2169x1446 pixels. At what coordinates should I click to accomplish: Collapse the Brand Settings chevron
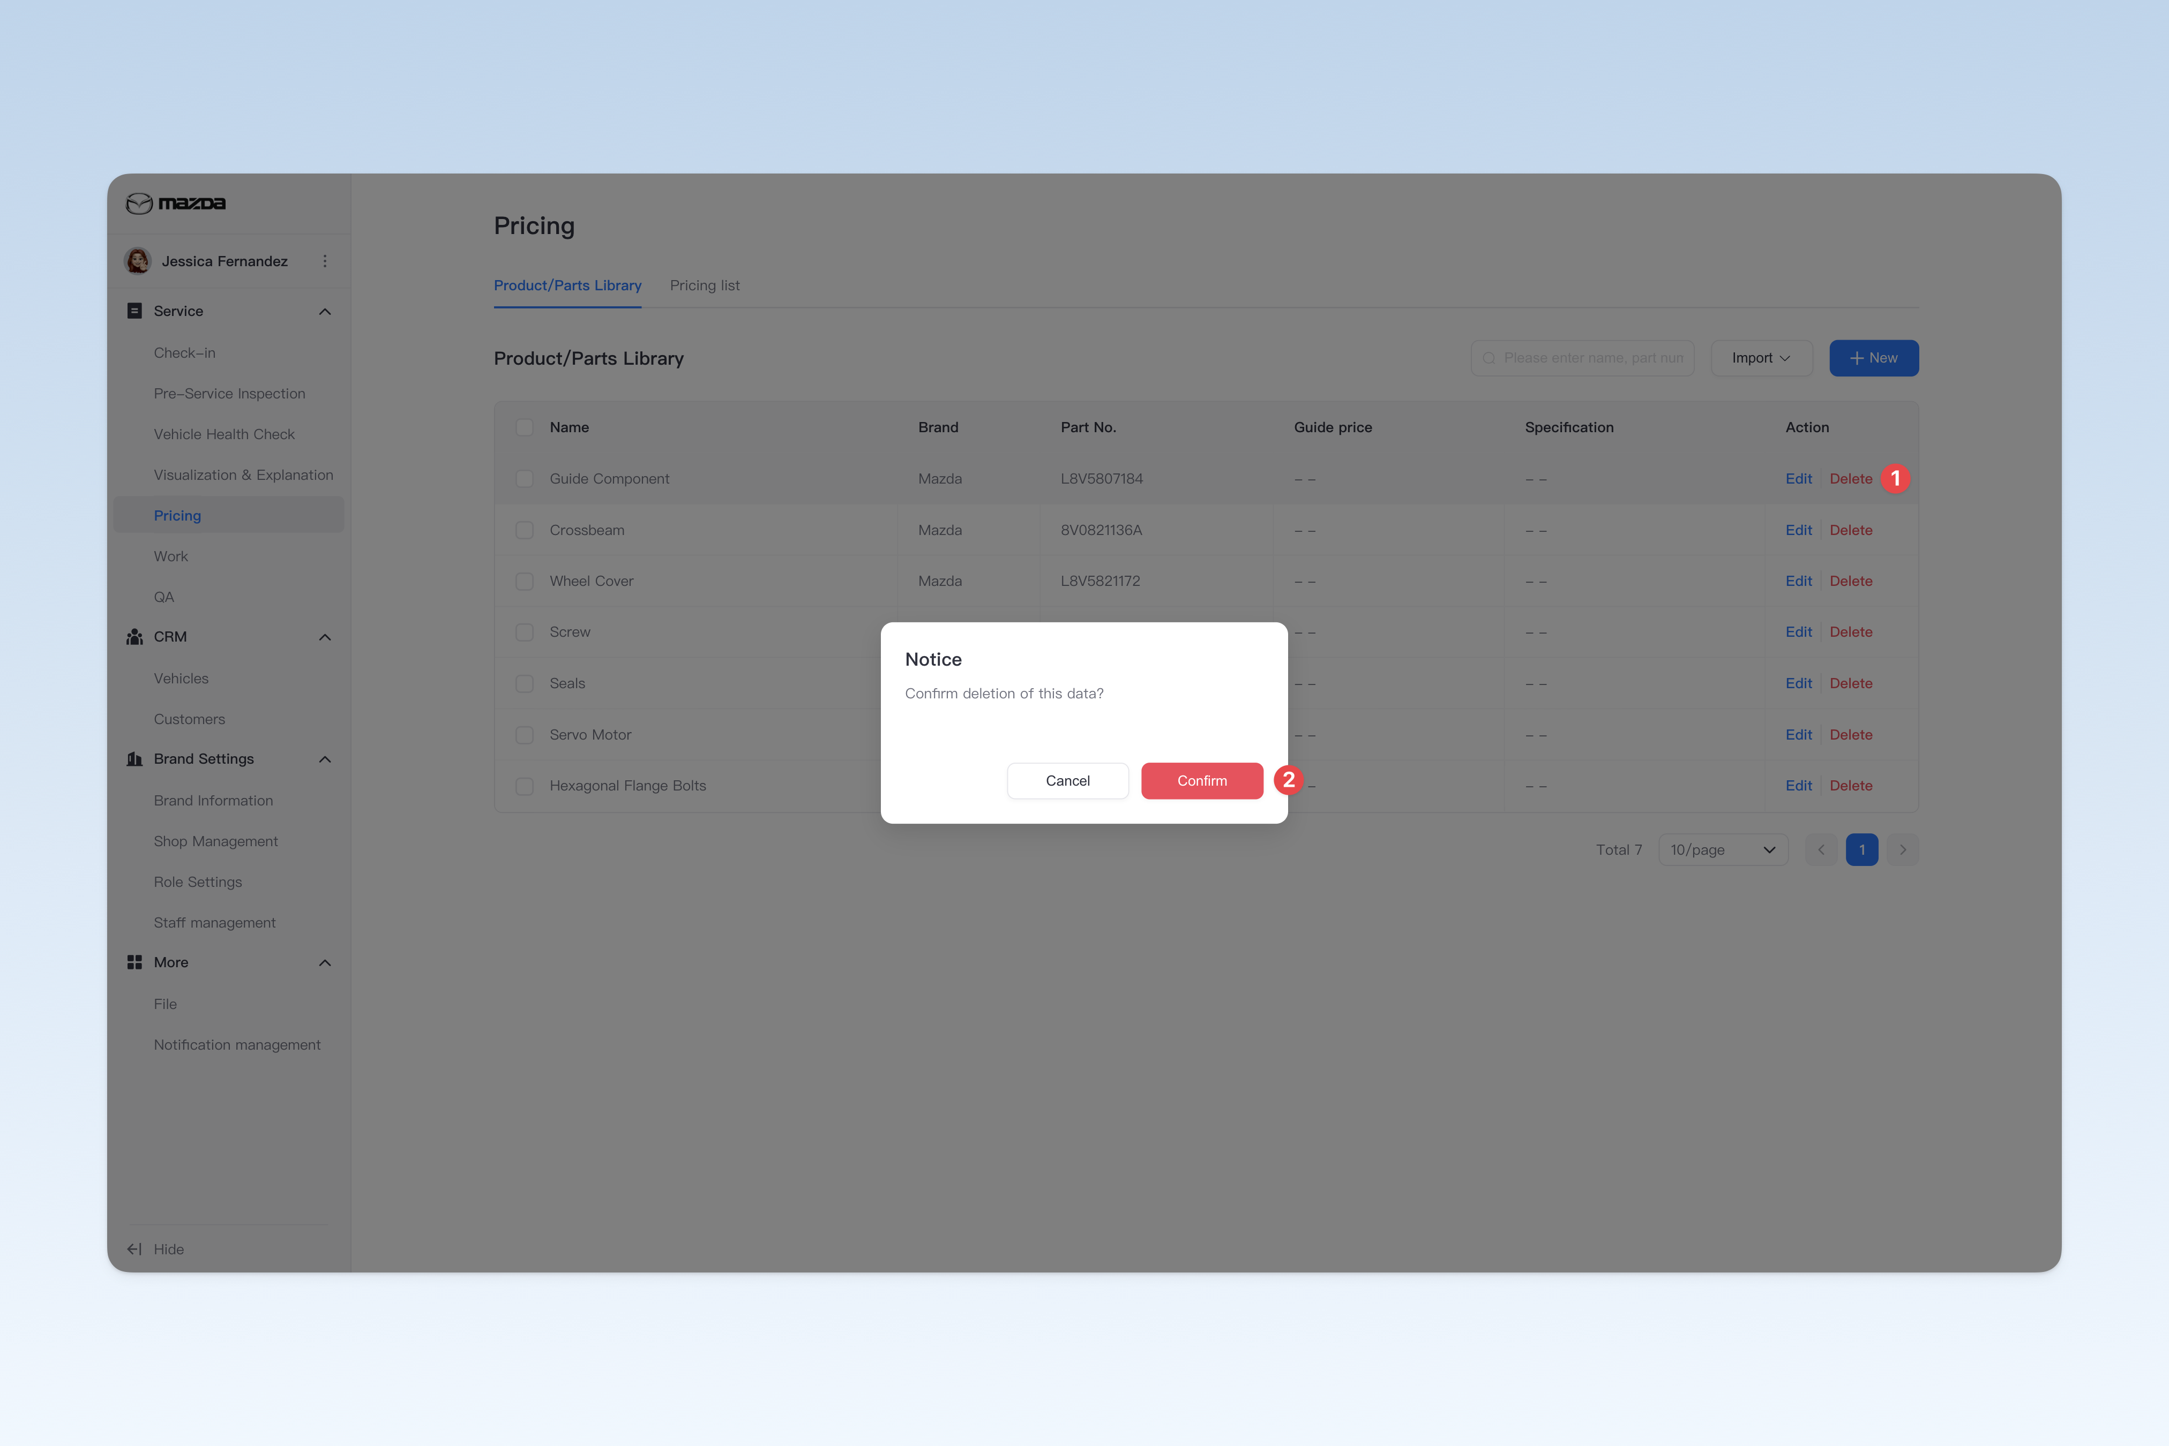point(325,759)
